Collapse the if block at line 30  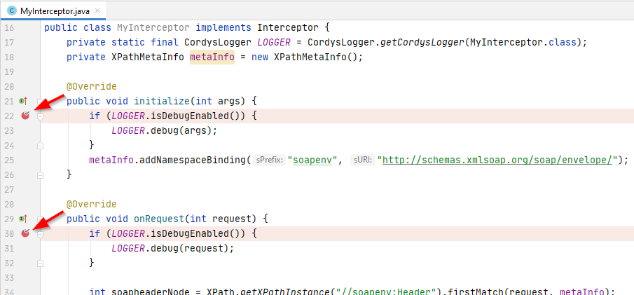[x=40, y=233]
